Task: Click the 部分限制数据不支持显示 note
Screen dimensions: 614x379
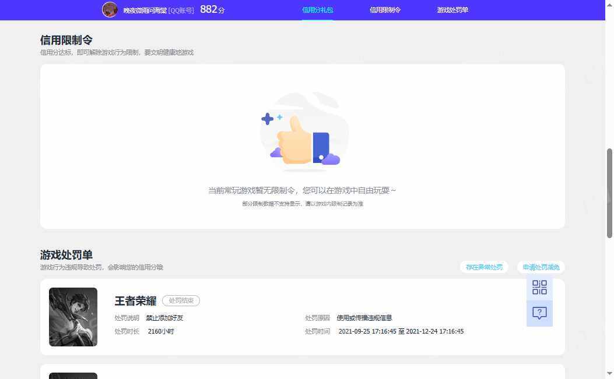Action: [x=302, y=204]
